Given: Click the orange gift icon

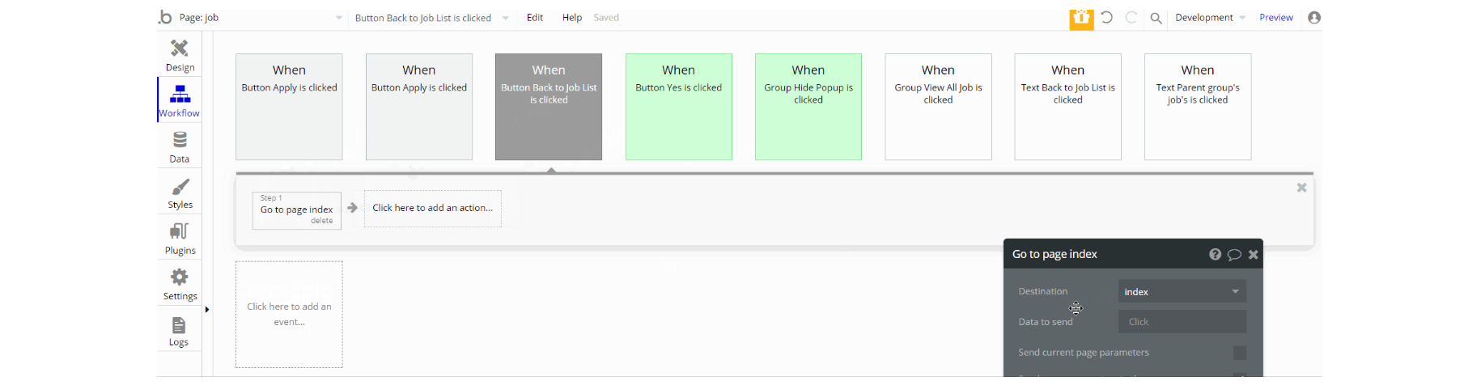Looking at the screenshot, I should pos(1081,18).
